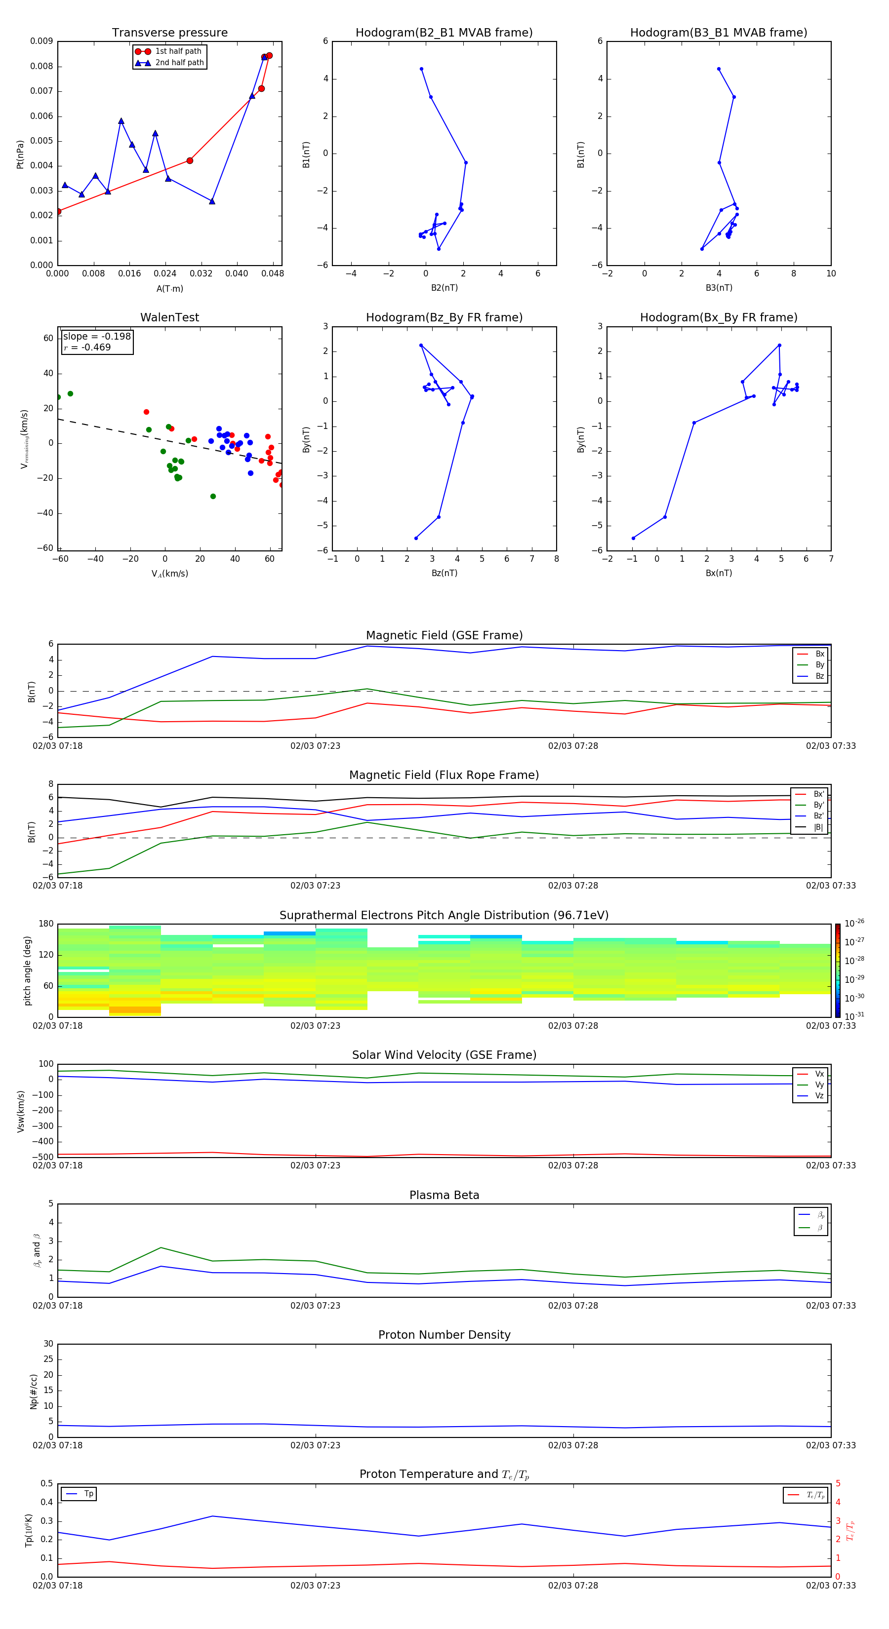Screen dimensions: 889x1629
Task: Click the "02/03 07:28" tick under Plasma Beta plot
Action: (573, 1306)
